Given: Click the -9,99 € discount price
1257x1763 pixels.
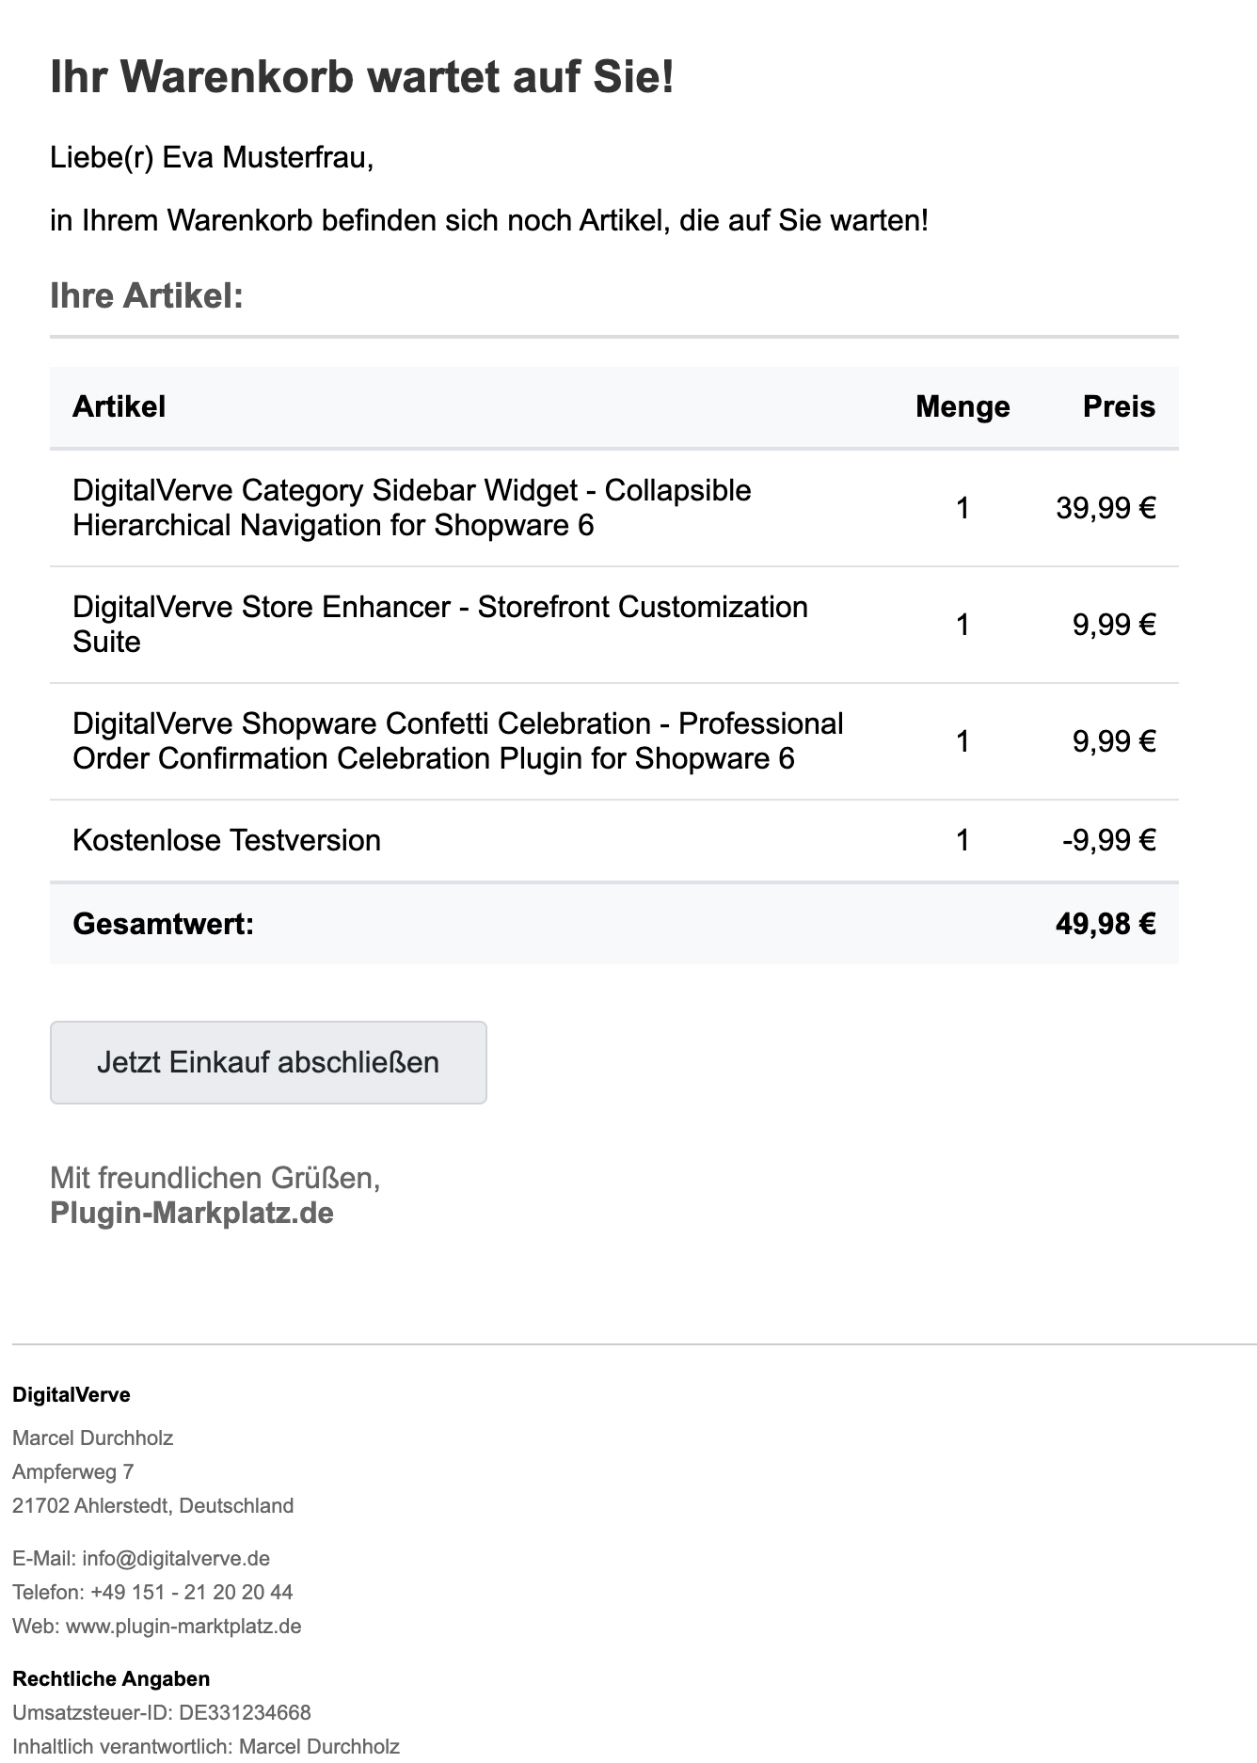Looking at the screenshot, I should [1108, 840].
